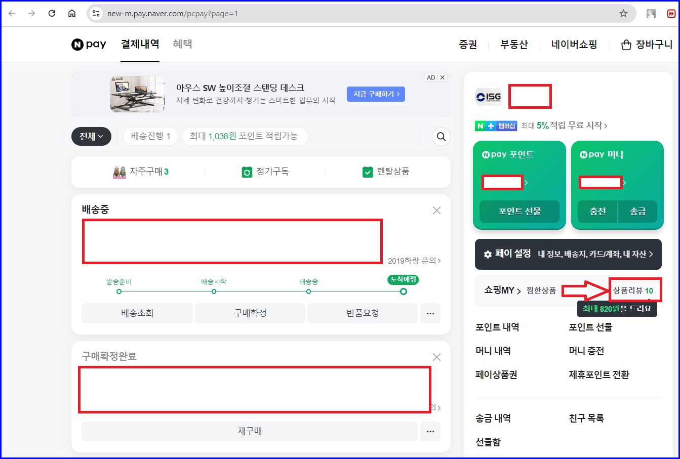
Task: Open 송금 내역 link
Action: (493, 419)
